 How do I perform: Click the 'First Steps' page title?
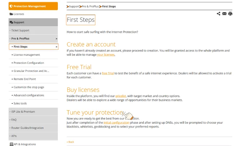[81, 20]
